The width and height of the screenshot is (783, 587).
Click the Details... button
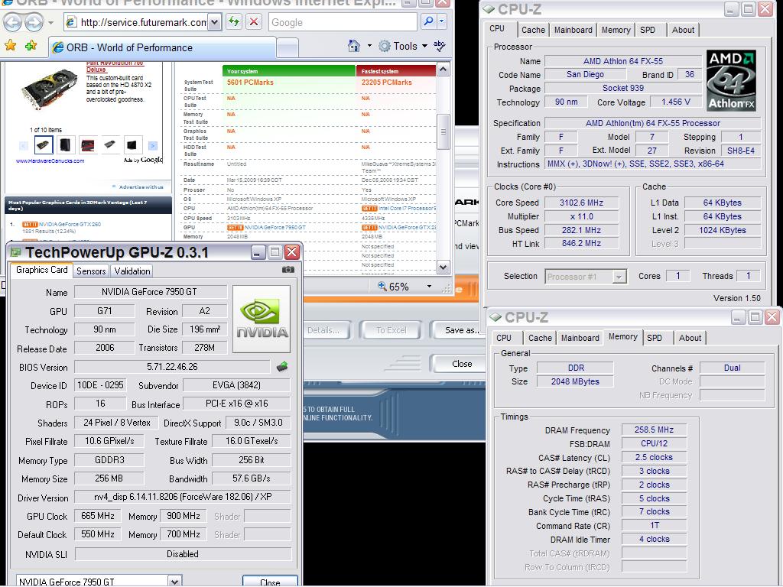coord(327,330)
